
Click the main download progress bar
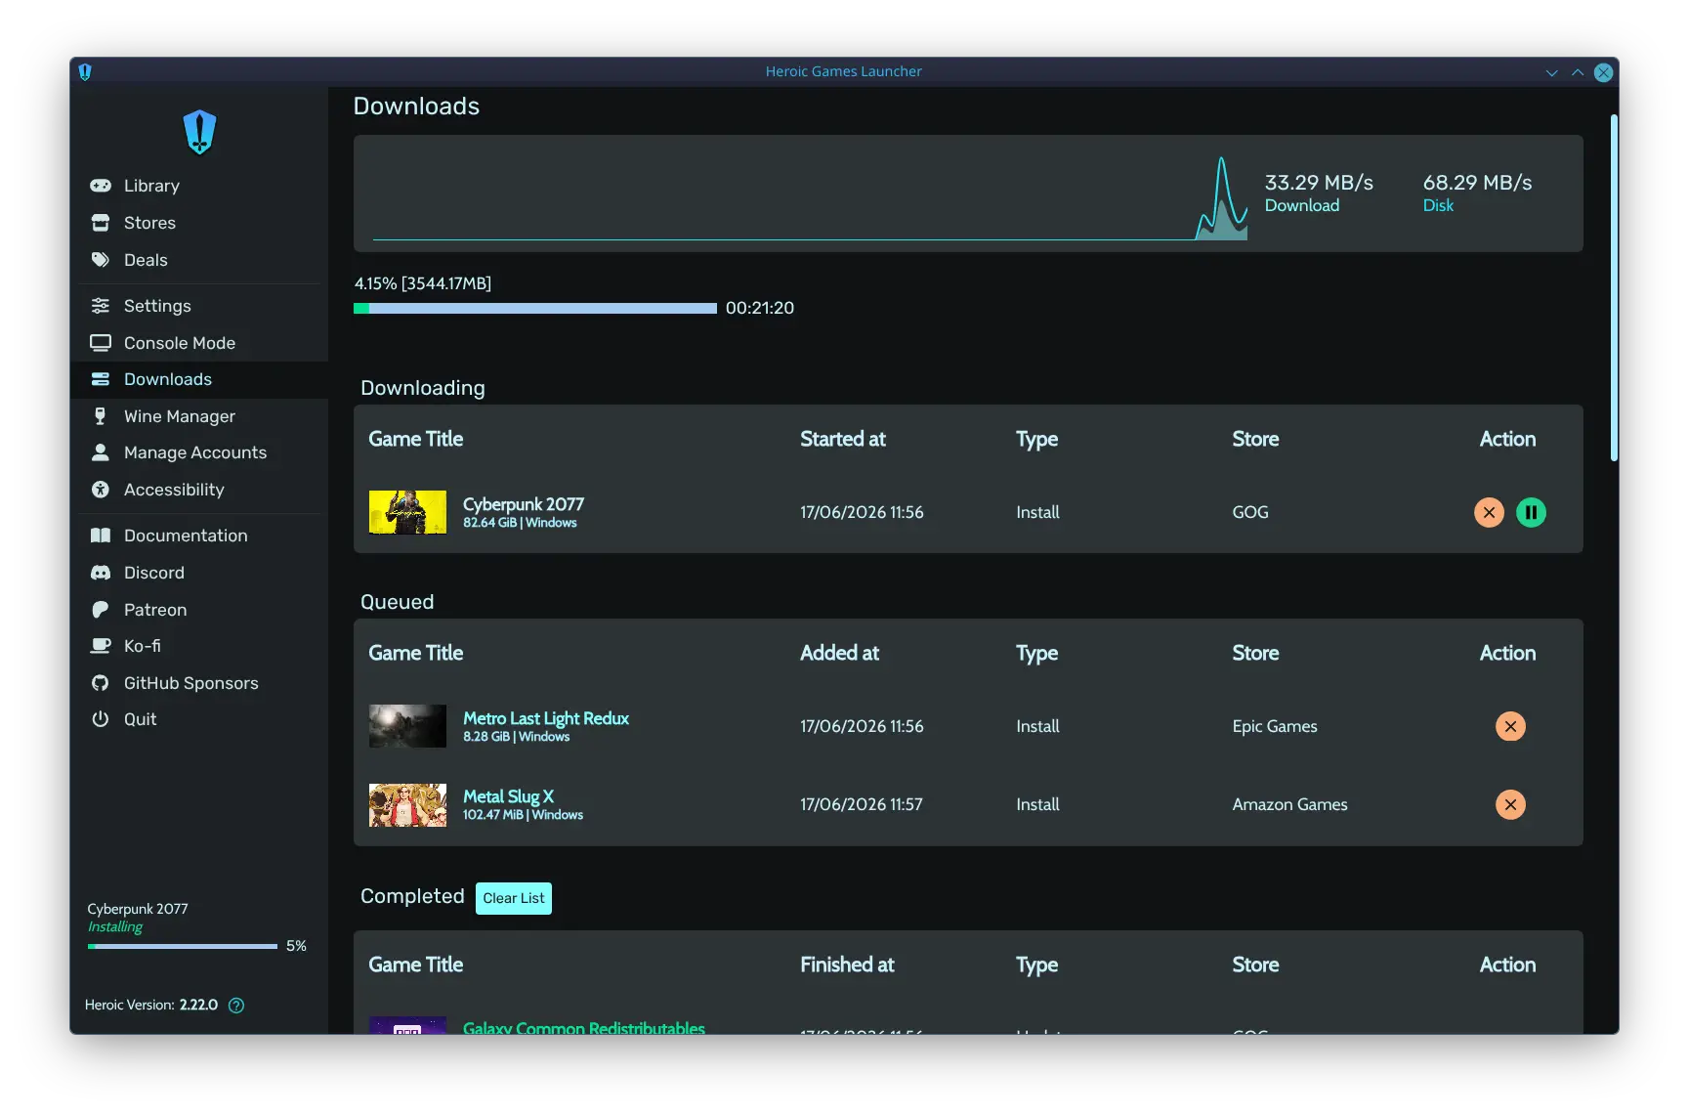click(535, 308)
